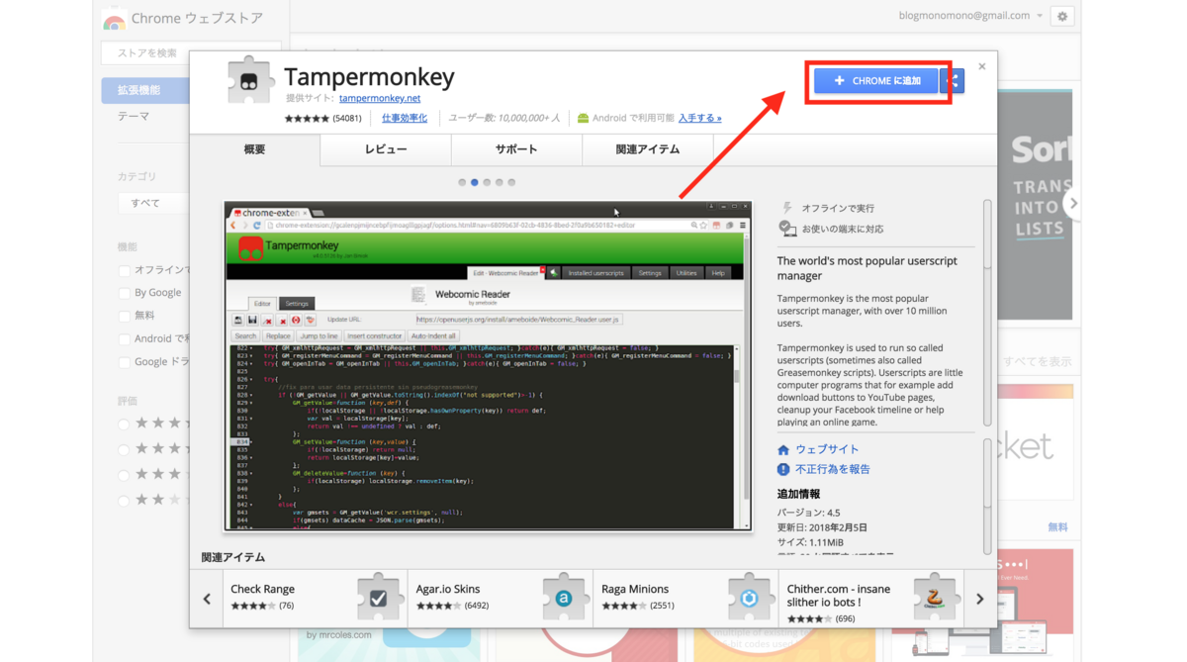This screenshot has width=1187, height=662.
Task: Open the 関連アイテム tab
Action: click(648, 149)
